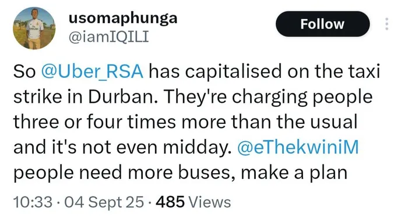
Task: Click the 10:33 timestamp
Action: tap(33, 202)
